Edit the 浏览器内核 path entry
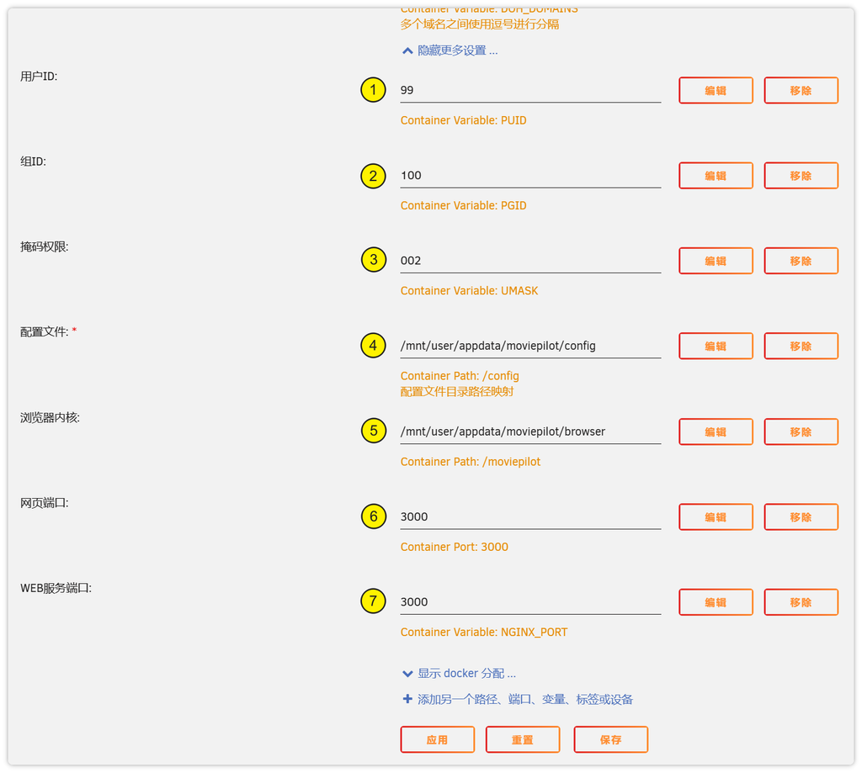The width and height of the screenshot is (862, 773). coord(716,432)
